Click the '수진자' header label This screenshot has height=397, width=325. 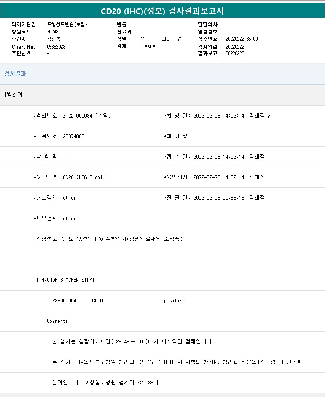coord(19,39)
